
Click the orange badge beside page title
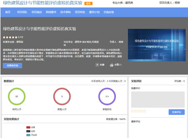pyautogui.click(x=88, y=3)
